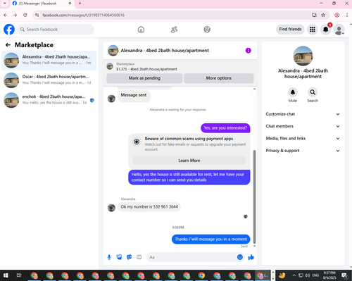
Task: Click Mark as pending button
Action: coord(144,78)
